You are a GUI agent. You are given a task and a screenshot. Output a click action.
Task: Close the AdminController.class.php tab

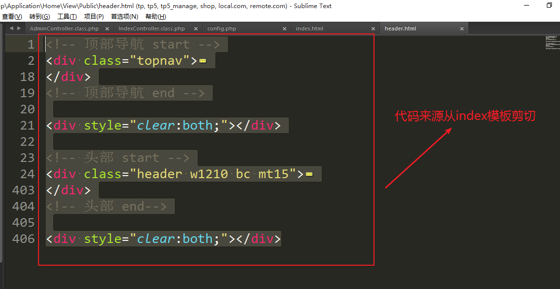point(107,29)
